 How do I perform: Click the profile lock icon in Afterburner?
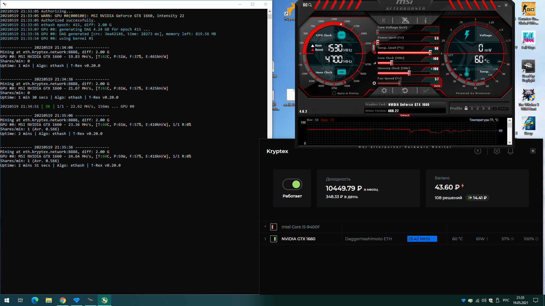(466, 108)
